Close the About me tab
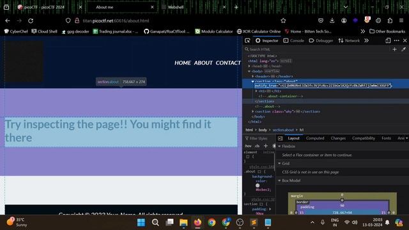409x230 pixels. (x=152, y=7)
